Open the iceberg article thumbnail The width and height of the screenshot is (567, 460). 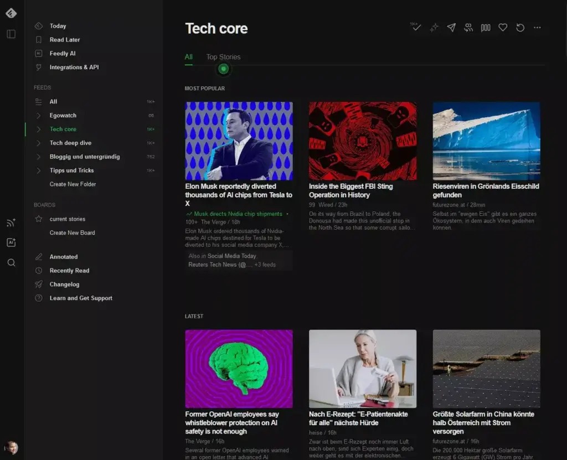[486, 141]
